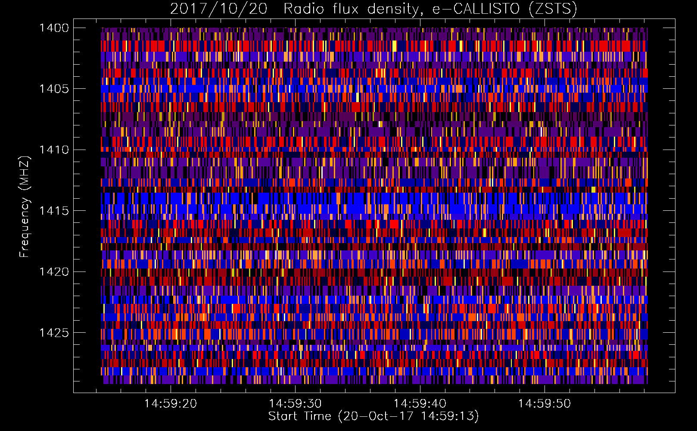
Task: Select the 1420 frequency axis label
Action: [54, 272]
